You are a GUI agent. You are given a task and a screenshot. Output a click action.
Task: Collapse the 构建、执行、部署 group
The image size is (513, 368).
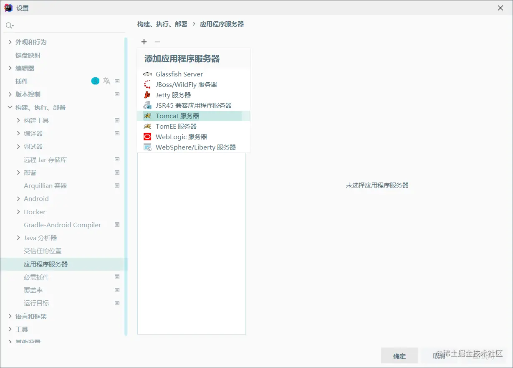[10, 107]
